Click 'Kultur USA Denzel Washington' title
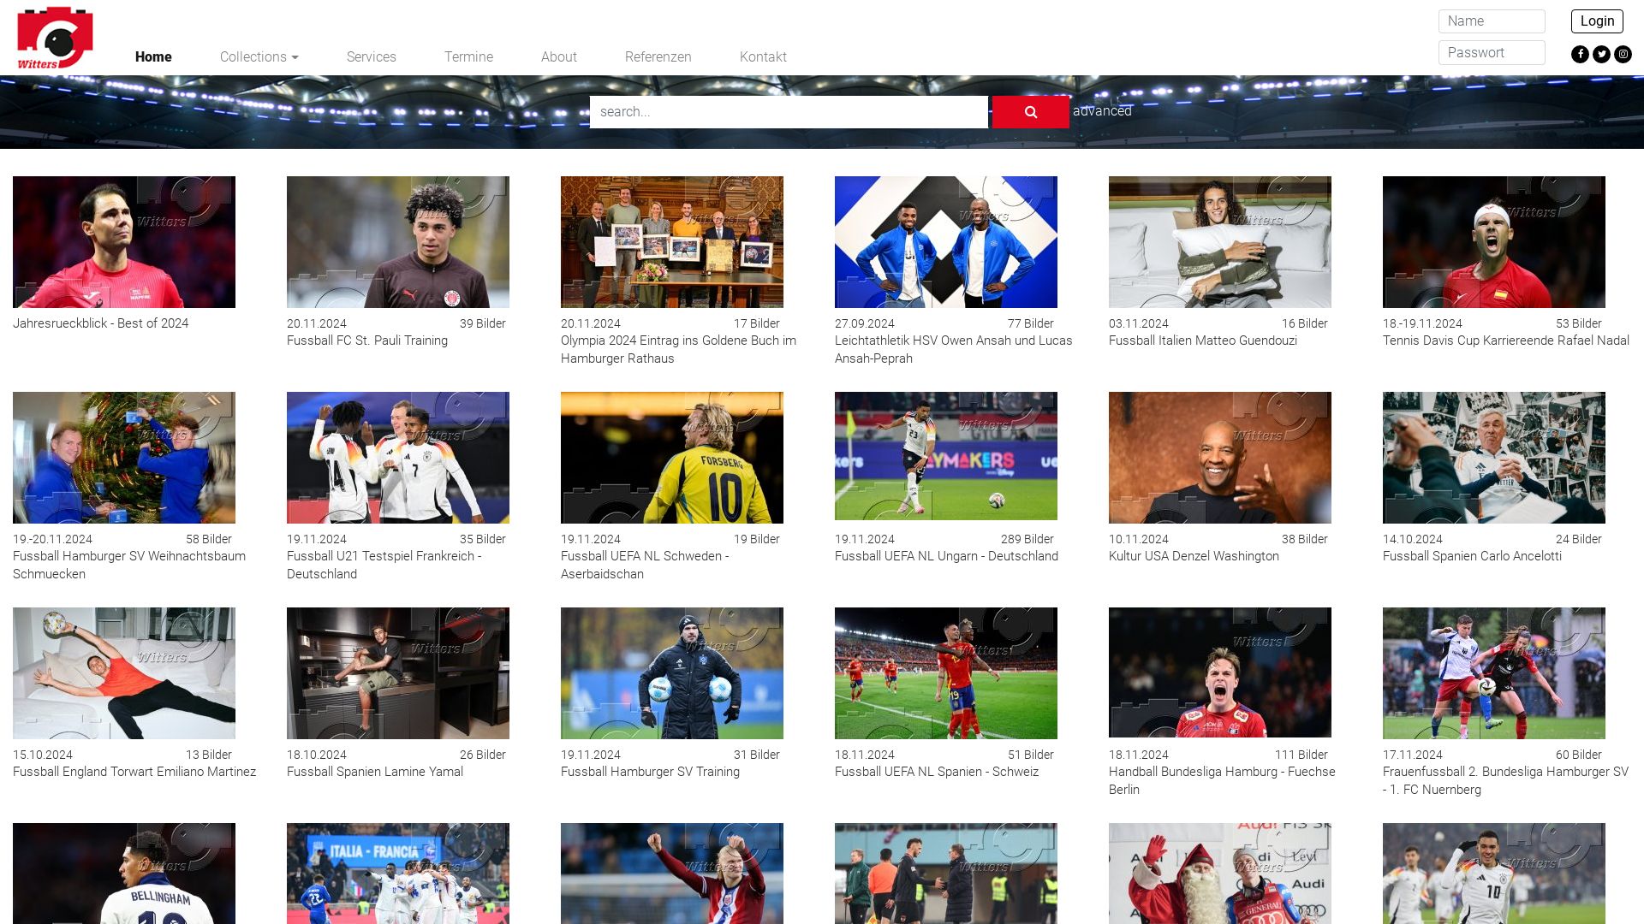The image size is (1644, 924). (x=1194, y=556)
